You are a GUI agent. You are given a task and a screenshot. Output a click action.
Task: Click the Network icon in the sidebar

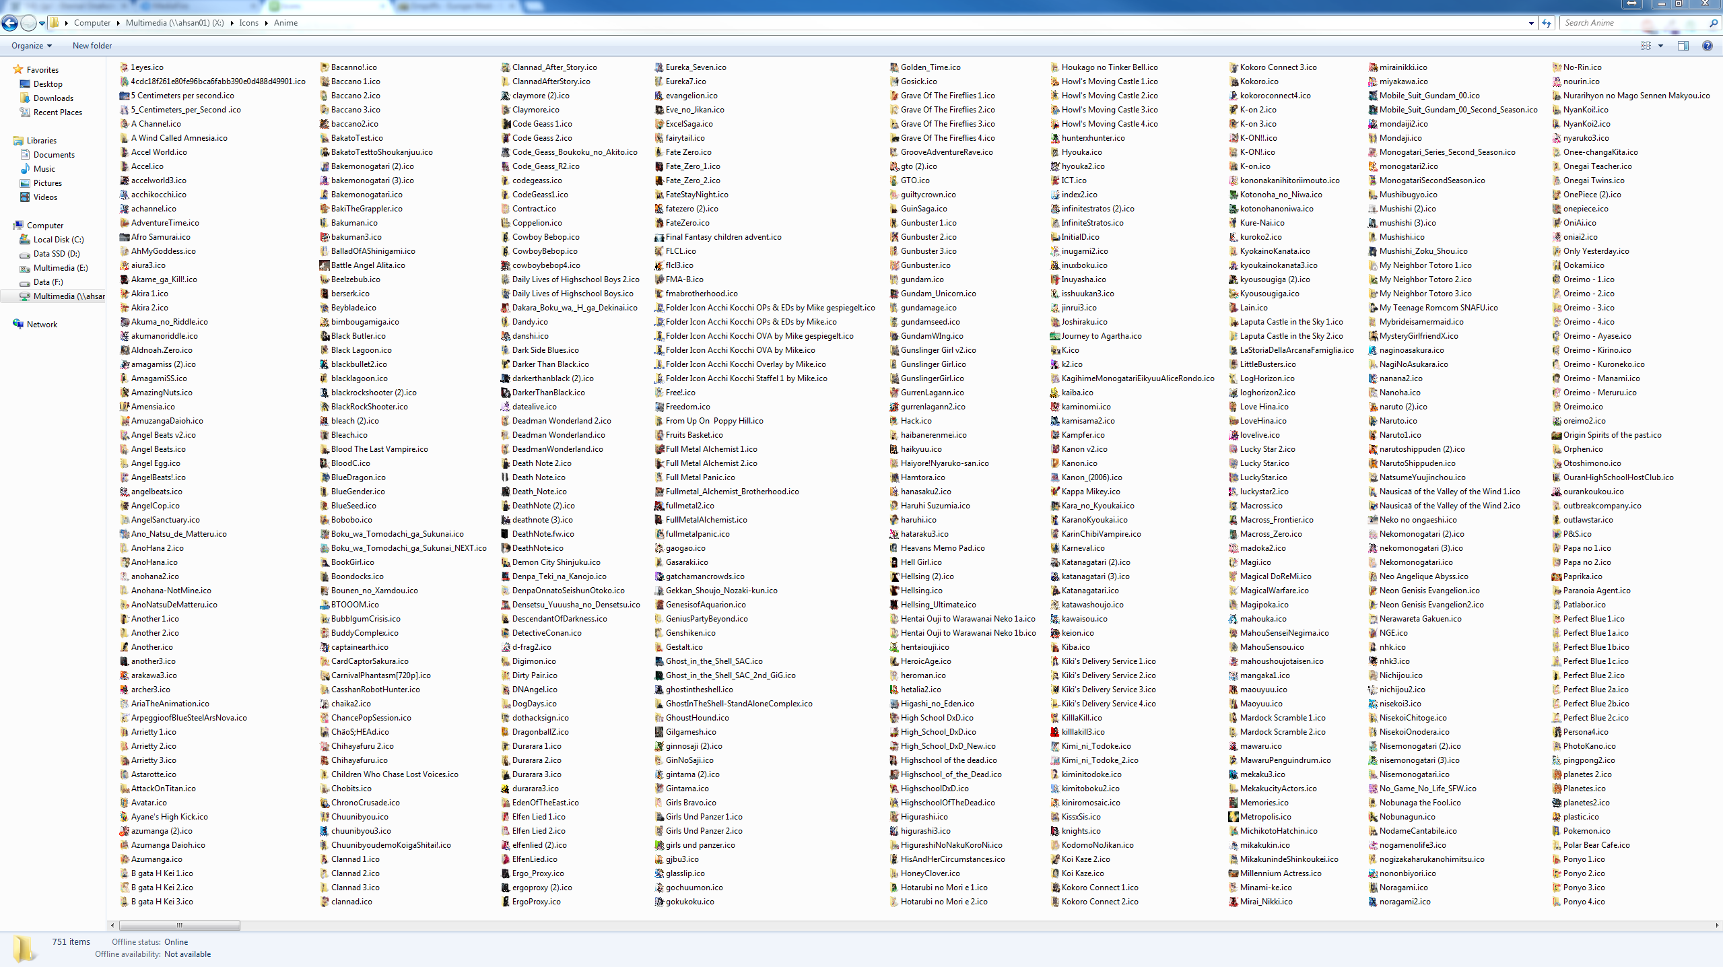(43, 324)
